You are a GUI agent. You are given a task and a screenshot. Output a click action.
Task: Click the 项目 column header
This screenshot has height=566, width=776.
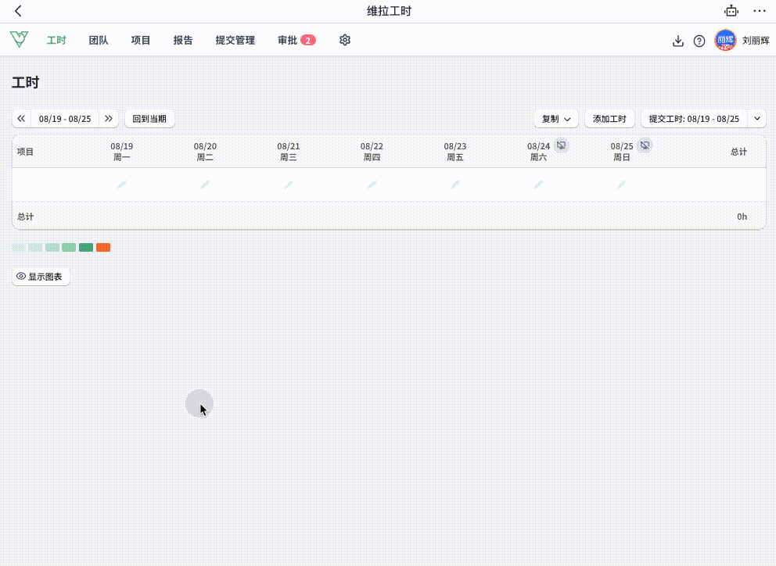(25, 152)
